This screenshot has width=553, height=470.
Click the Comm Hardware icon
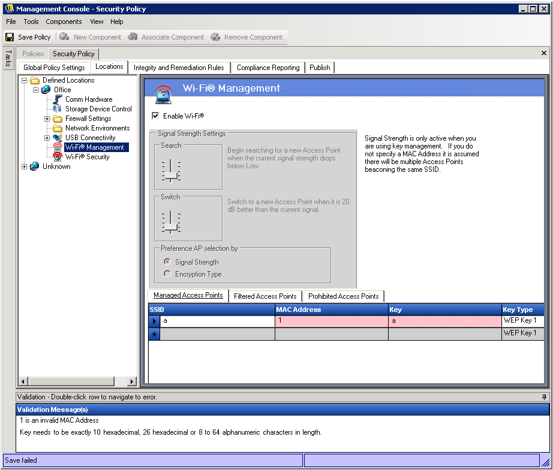pos(58,99)
